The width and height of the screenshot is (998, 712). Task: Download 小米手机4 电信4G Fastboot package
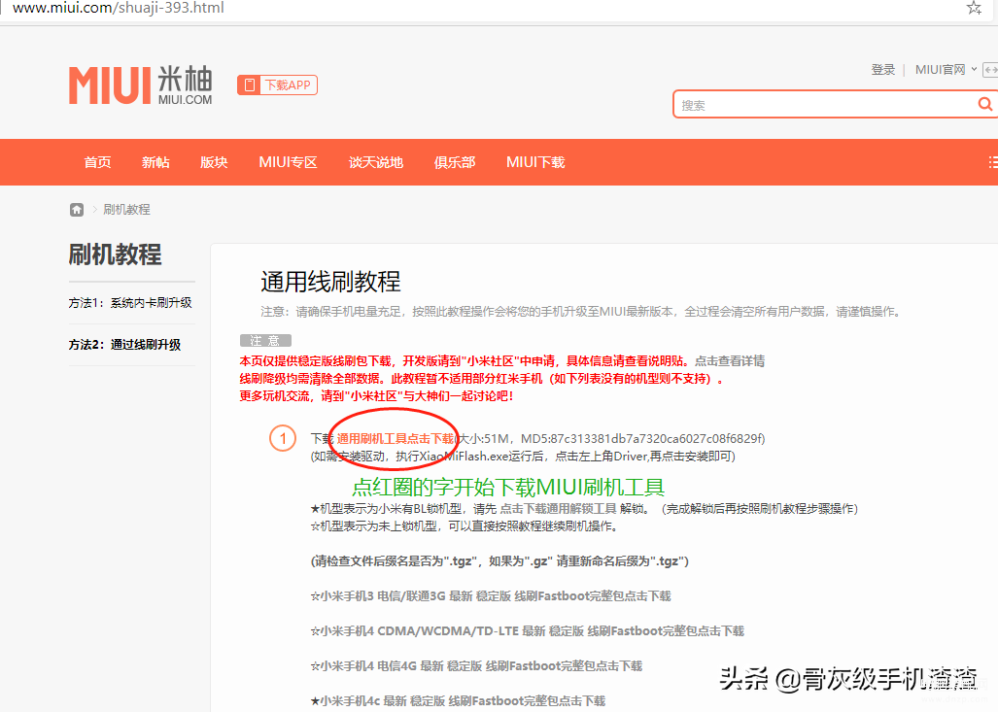click(x=477, y=666)
